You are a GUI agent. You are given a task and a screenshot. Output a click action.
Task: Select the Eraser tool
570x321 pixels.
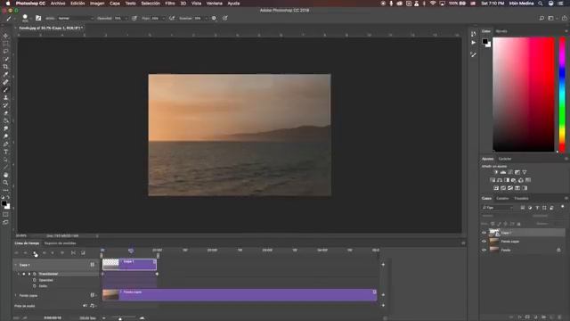point(5,113)
